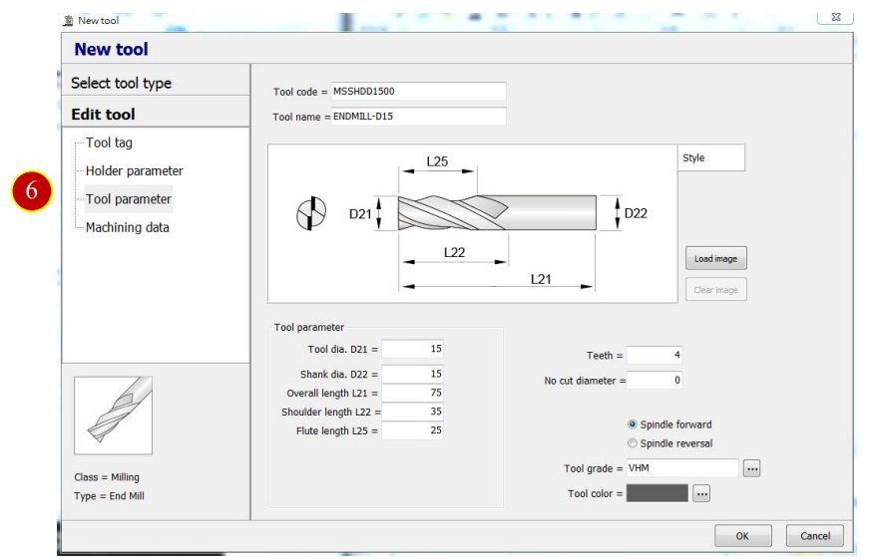Click the Shank dia. D22 field

(412, 374)
